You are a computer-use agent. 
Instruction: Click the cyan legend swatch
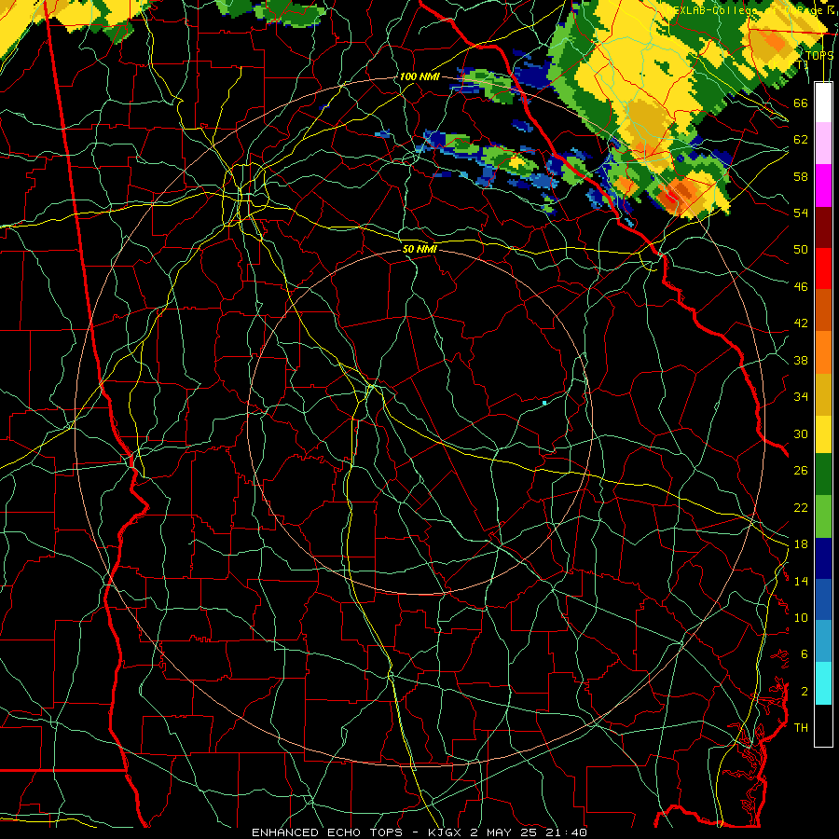pos(823,683)
